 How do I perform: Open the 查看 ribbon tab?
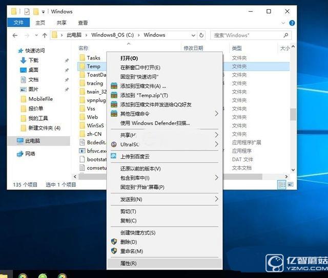pos(83,23)
